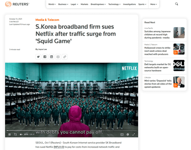Open the Markets section

(x=85, y=4)
